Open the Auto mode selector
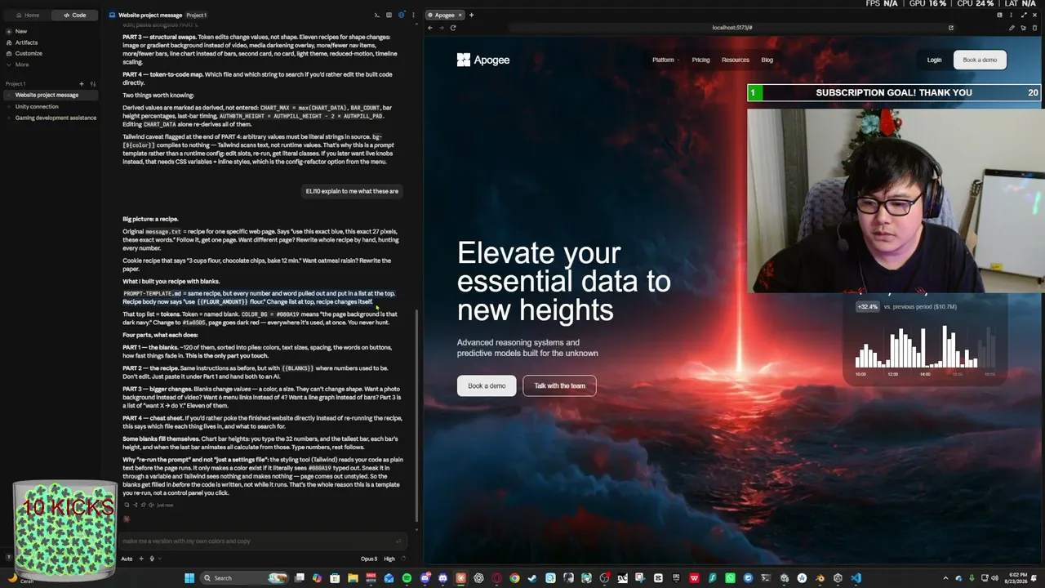Image resolution: width=1045 pixels, height=588 pixels. click(127, 559)
